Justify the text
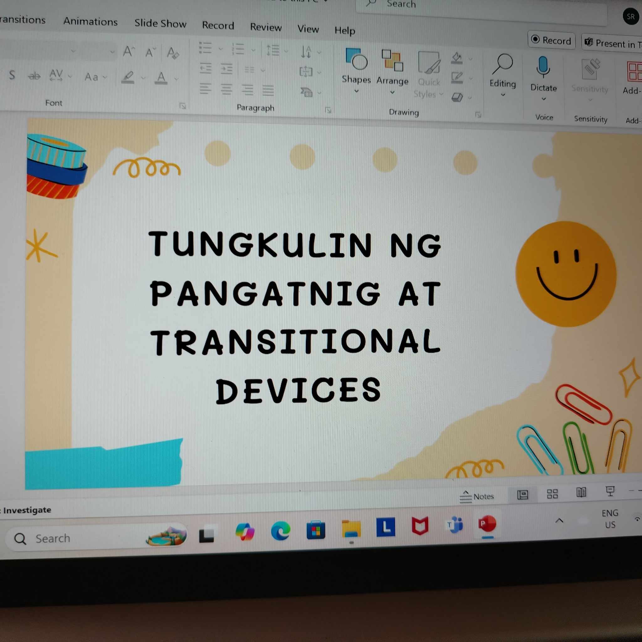642x642 pixels. 268,91
